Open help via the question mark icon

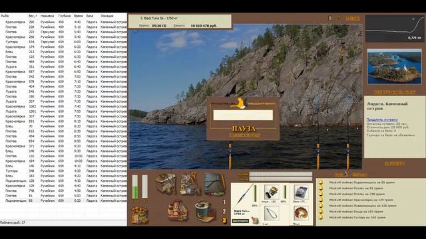339,18
